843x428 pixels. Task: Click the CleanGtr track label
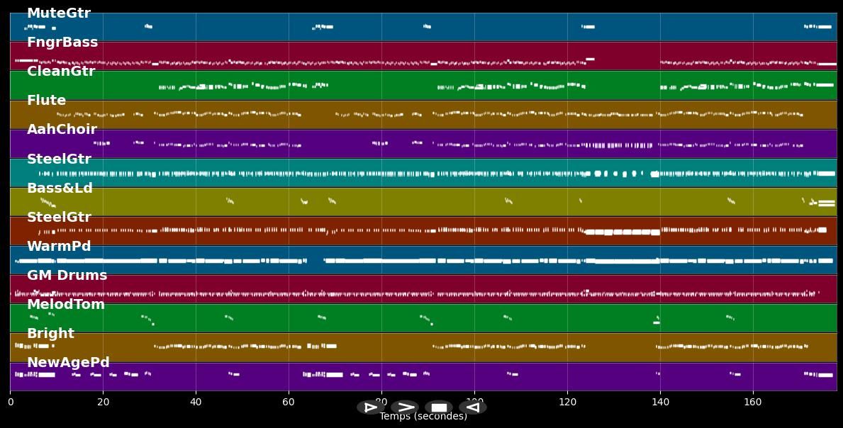[61, 72]
